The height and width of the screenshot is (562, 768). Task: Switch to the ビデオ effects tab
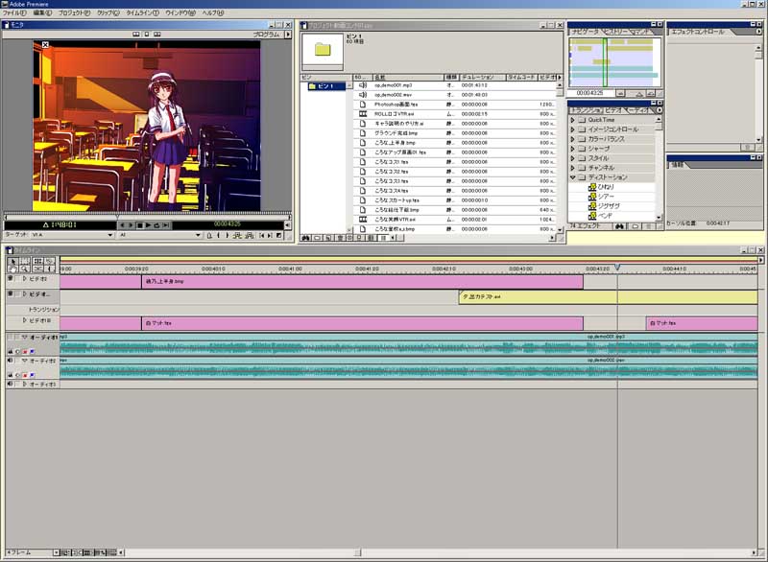coord(614,110)
